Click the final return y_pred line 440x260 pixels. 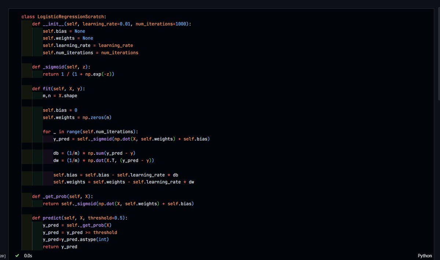[x=60, y=246]
